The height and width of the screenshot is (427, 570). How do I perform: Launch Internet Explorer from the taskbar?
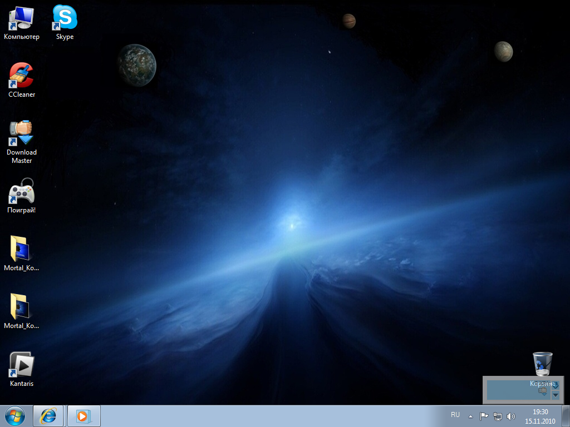[49, 416]
